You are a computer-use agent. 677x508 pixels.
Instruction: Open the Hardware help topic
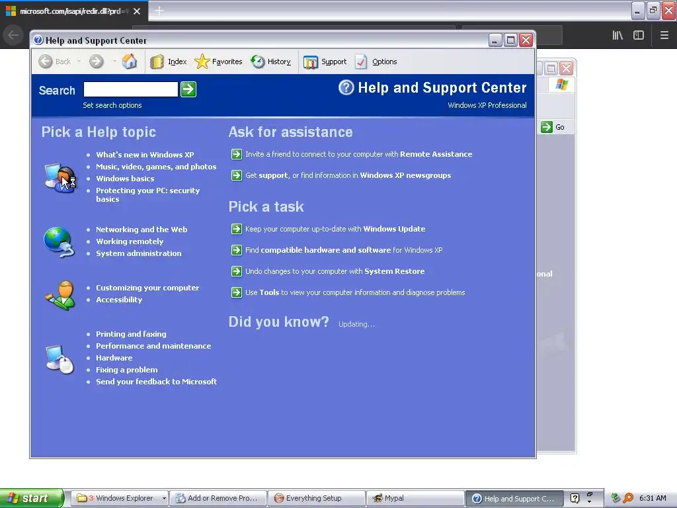pyautogui.click(x=114, y=358)
